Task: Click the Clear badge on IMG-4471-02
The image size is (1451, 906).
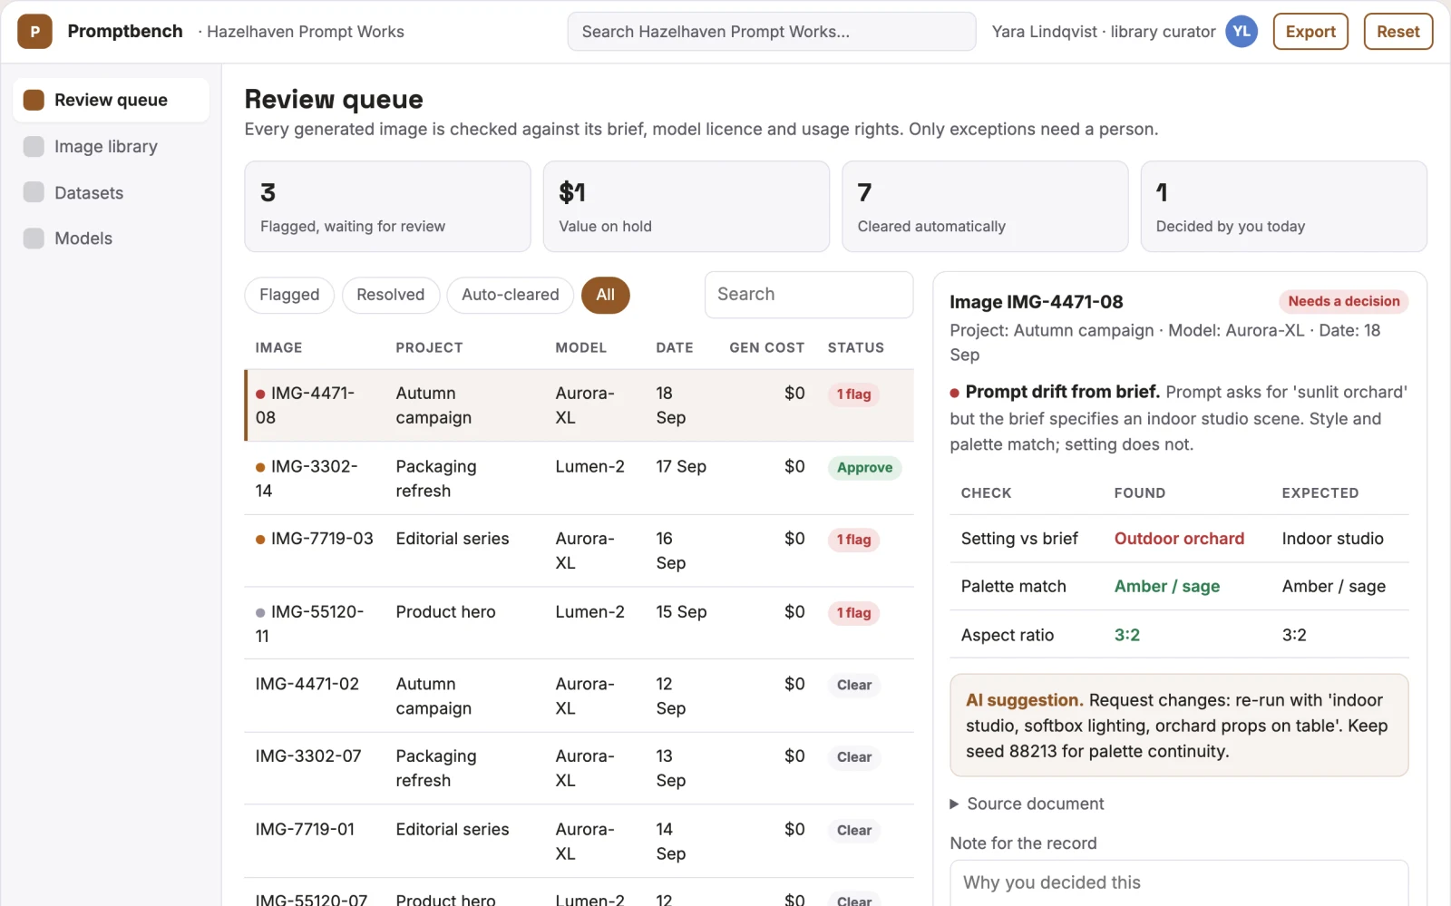Action: [x=854, y=685]
